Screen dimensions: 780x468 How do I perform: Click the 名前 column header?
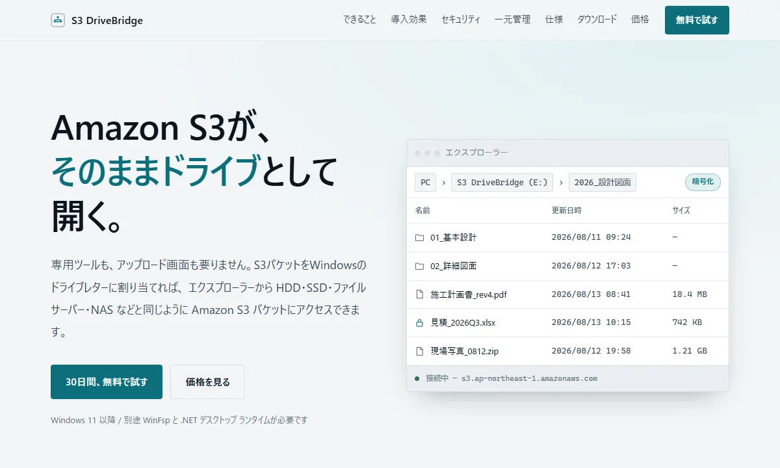[422, 211]
